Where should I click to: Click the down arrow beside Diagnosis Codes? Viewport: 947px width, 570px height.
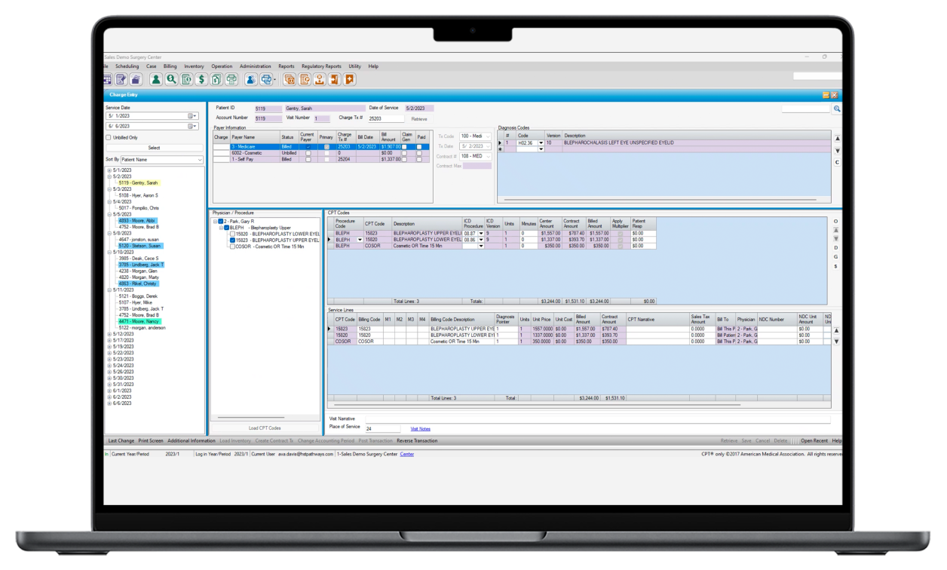(837, 151)
